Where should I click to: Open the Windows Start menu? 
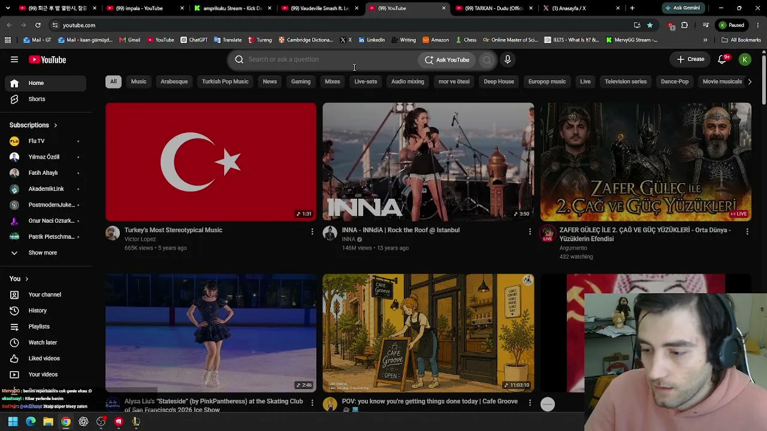[x=13, y=421]
